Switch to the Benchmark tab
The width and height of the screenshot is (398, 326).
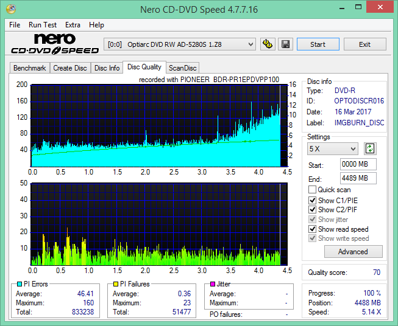[x=30, y=68]
